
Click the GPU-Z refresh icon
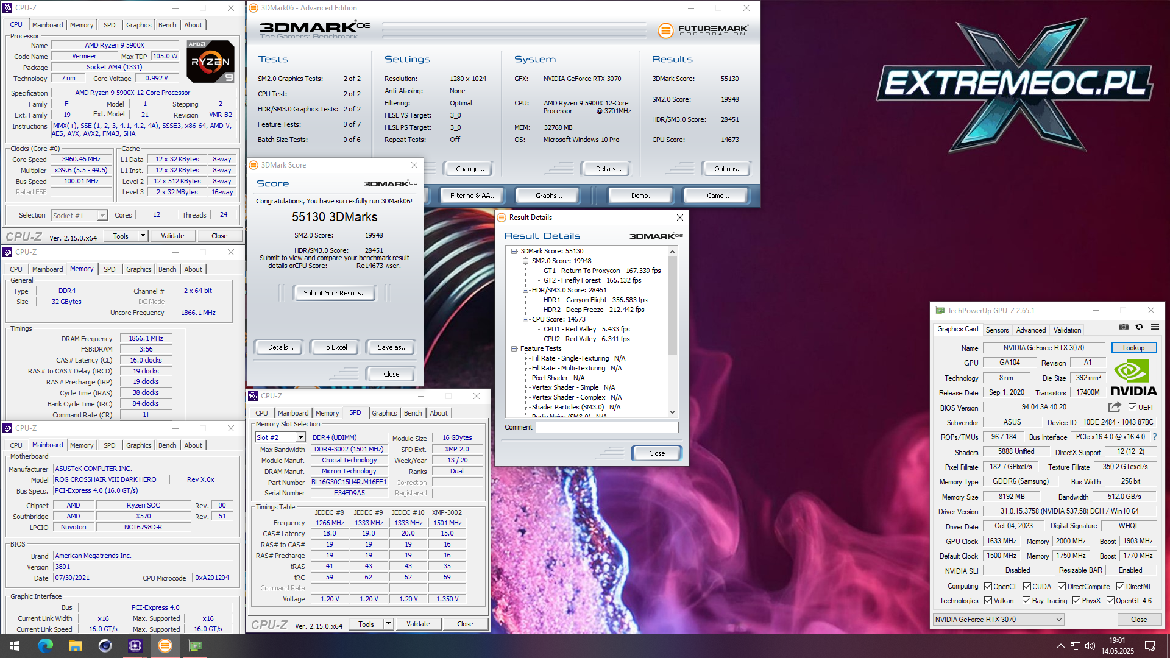[x=1139, y=327]
